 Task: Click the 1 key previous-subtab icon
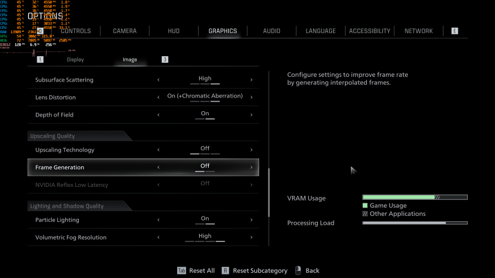click(40, 60)
